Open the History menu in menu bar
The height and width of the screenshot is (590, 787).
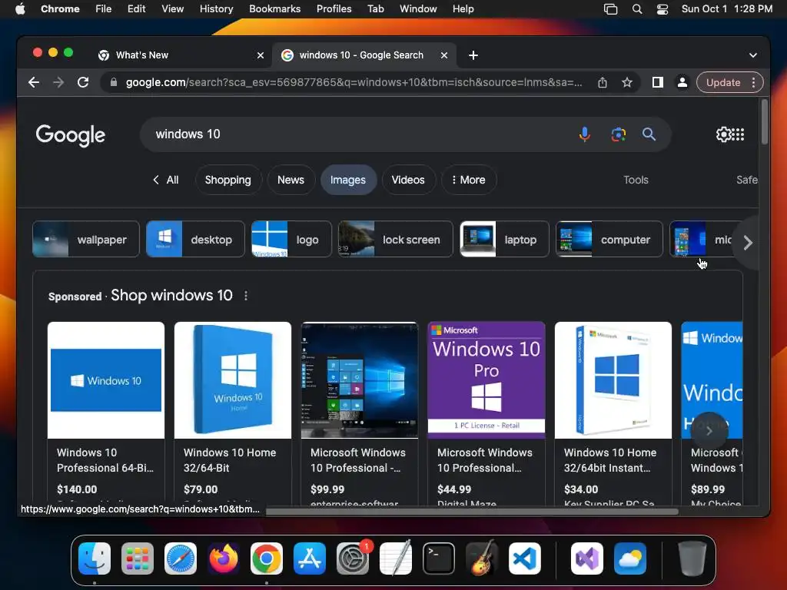(216, 9)
